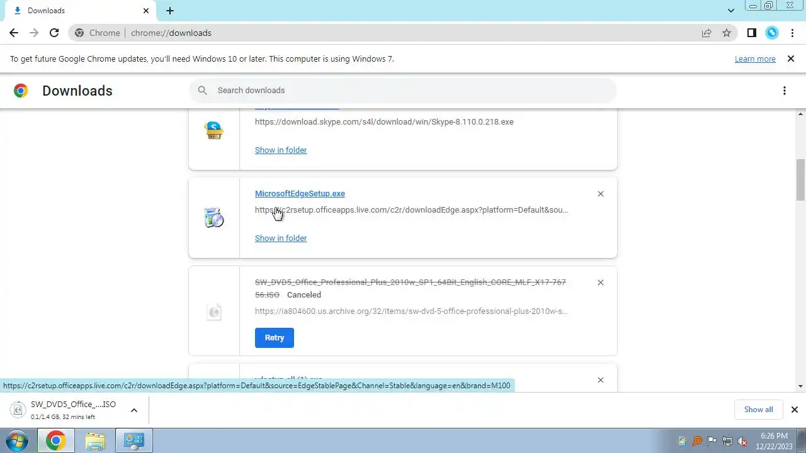Click the search magnifier icon
The height and width of the screenshot is (453, 806).
pyautogui.click(x=202, y=91)
